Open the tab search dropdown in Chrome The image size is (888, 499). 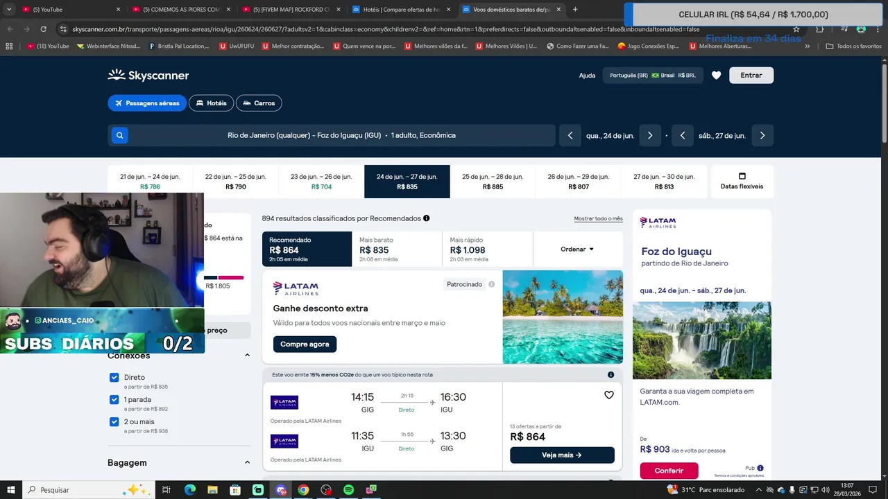click(9, 10)
